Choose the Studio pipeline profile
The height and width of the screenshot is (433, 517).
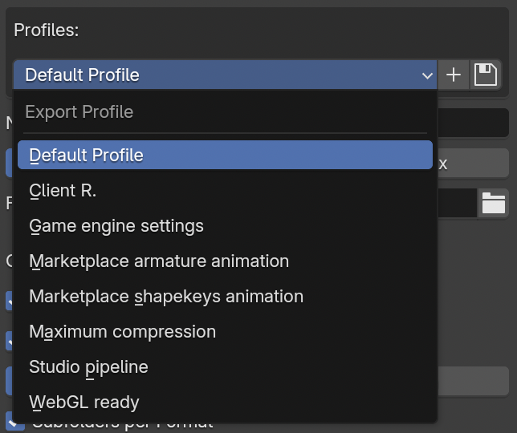click(x=225, y=366)
